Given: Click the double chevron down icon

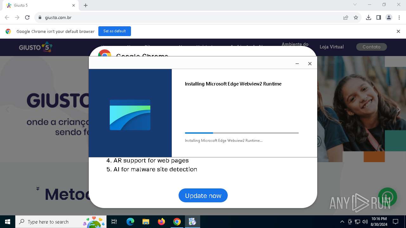Looking at the screenshot, I should (x=38, y=188).
